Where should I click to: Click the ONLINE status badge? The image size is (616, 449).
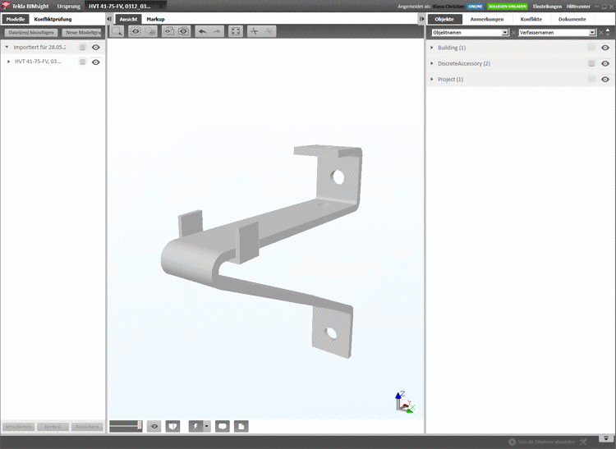pyautogui.click(x=476, y=7)
